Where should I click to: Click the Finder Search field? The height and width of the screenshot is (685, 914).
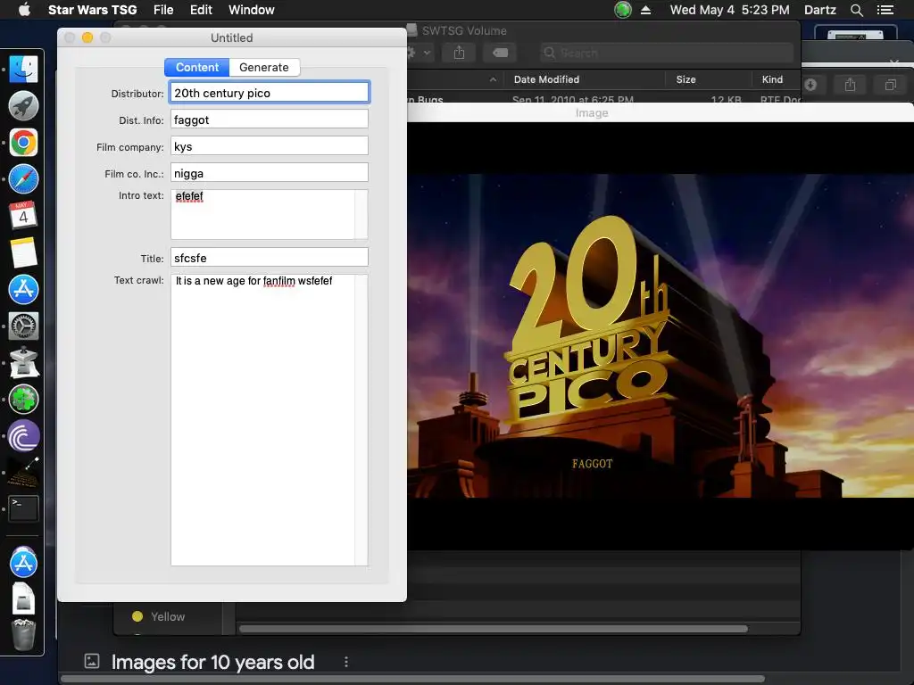point(667,53)
